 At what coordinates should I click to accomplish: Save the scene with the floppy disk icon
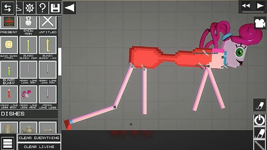tap(55, 8)
